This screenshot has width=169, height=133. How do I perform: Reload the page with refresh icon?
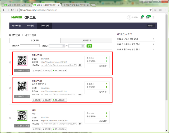[x=12, y=10]
